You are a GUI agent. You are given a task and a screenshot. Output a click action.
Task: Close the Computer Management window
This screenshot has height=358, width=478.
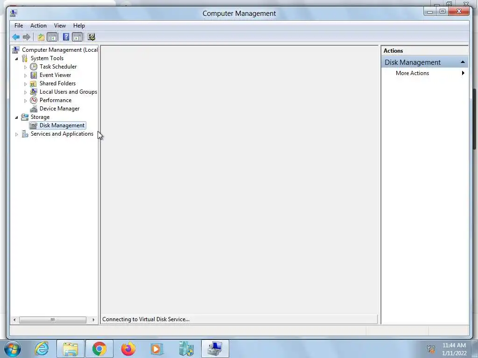[x=459, y=12]
